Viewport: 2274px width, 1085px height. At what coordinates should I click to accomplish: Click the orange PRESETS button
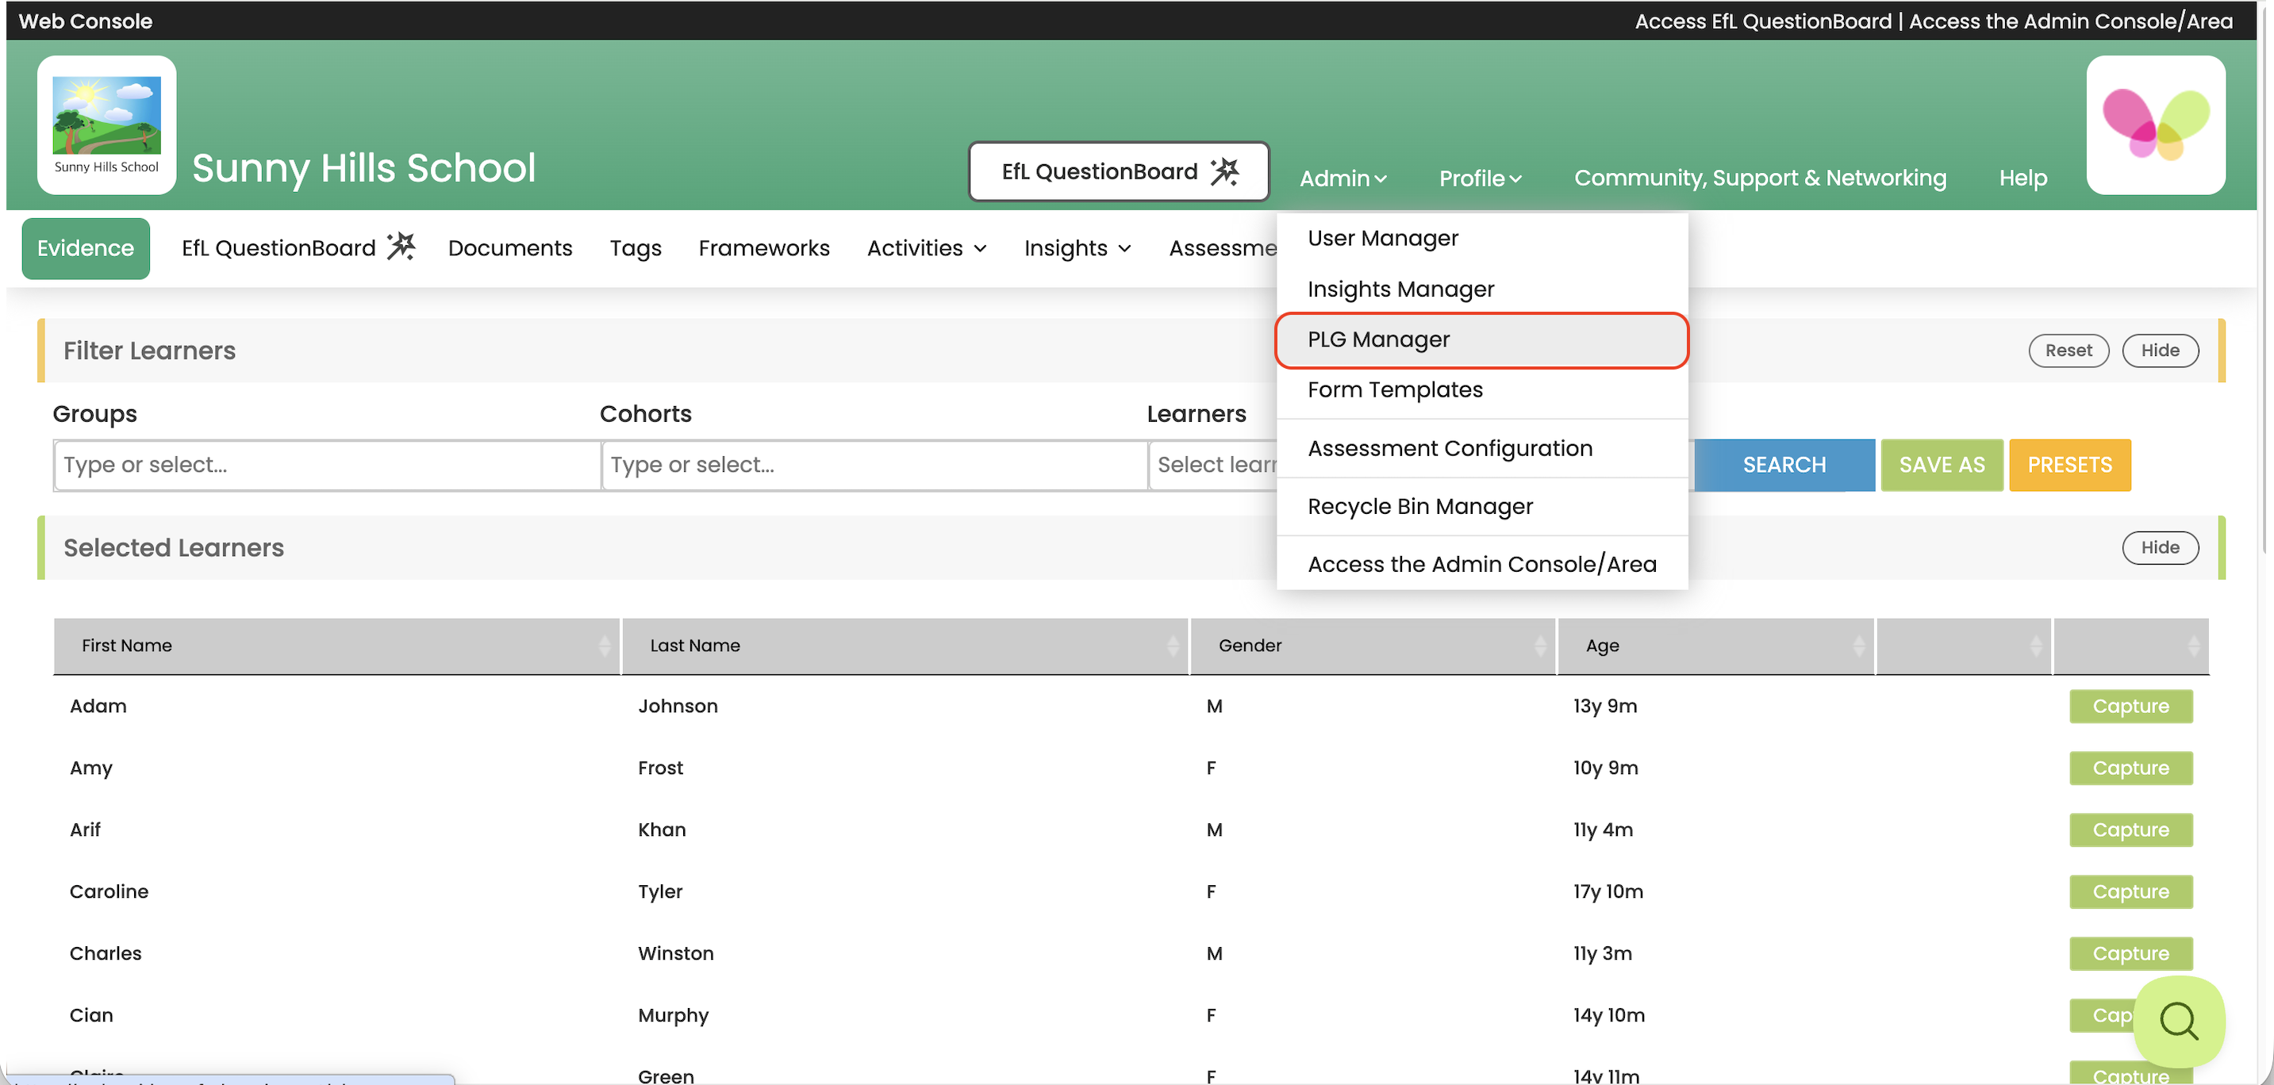(x=2068, y=465)
